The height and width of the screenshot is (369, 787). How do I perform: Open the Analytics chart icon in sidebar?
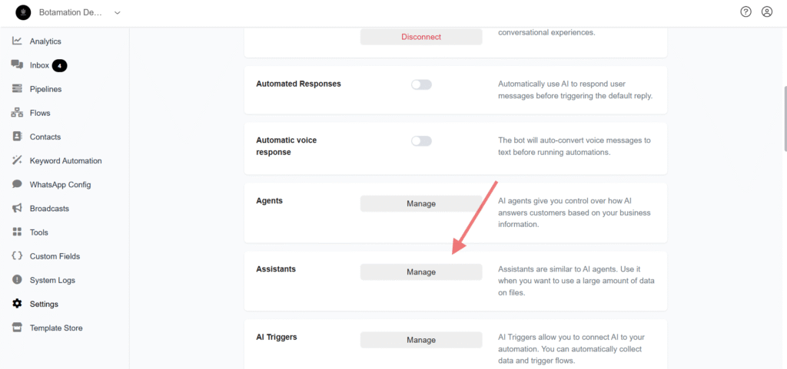point(17,41)
